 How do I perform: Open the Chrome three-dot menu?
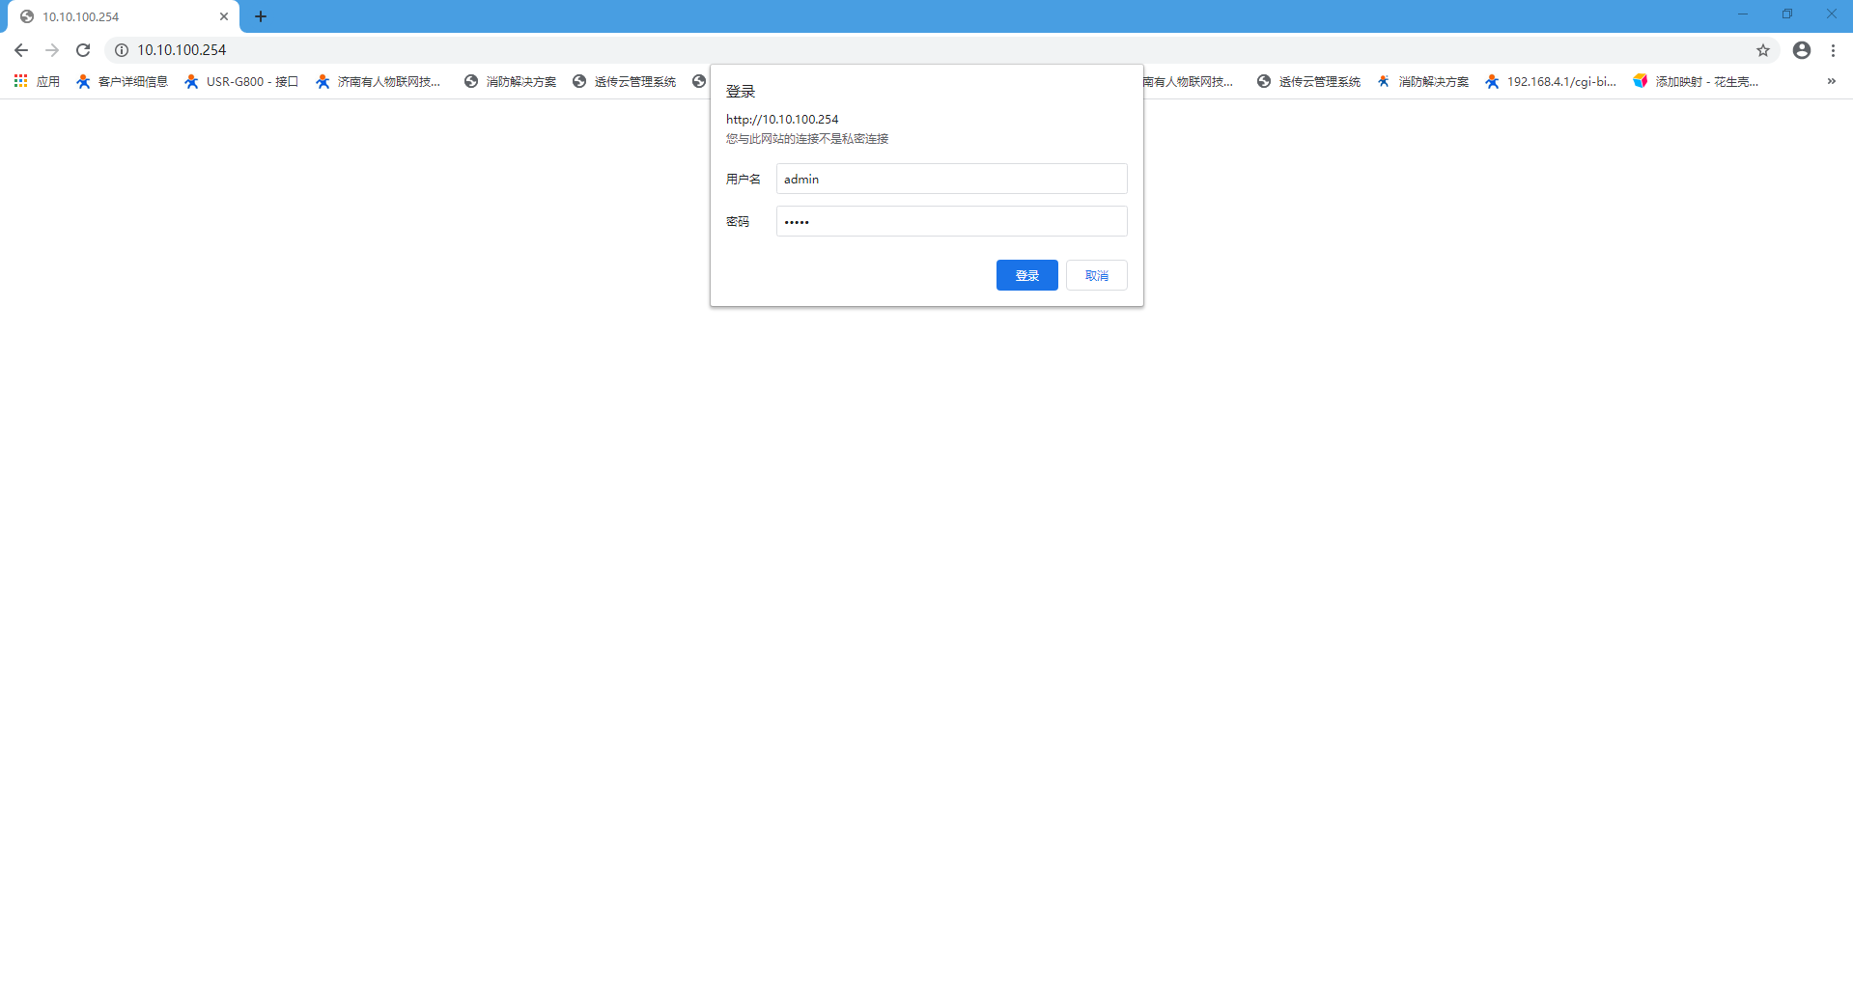1833,50
